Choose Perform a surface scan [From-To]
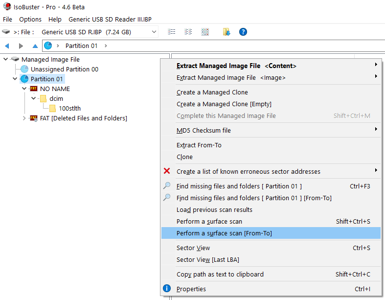The image size is (385, 300). coord(271,233)
